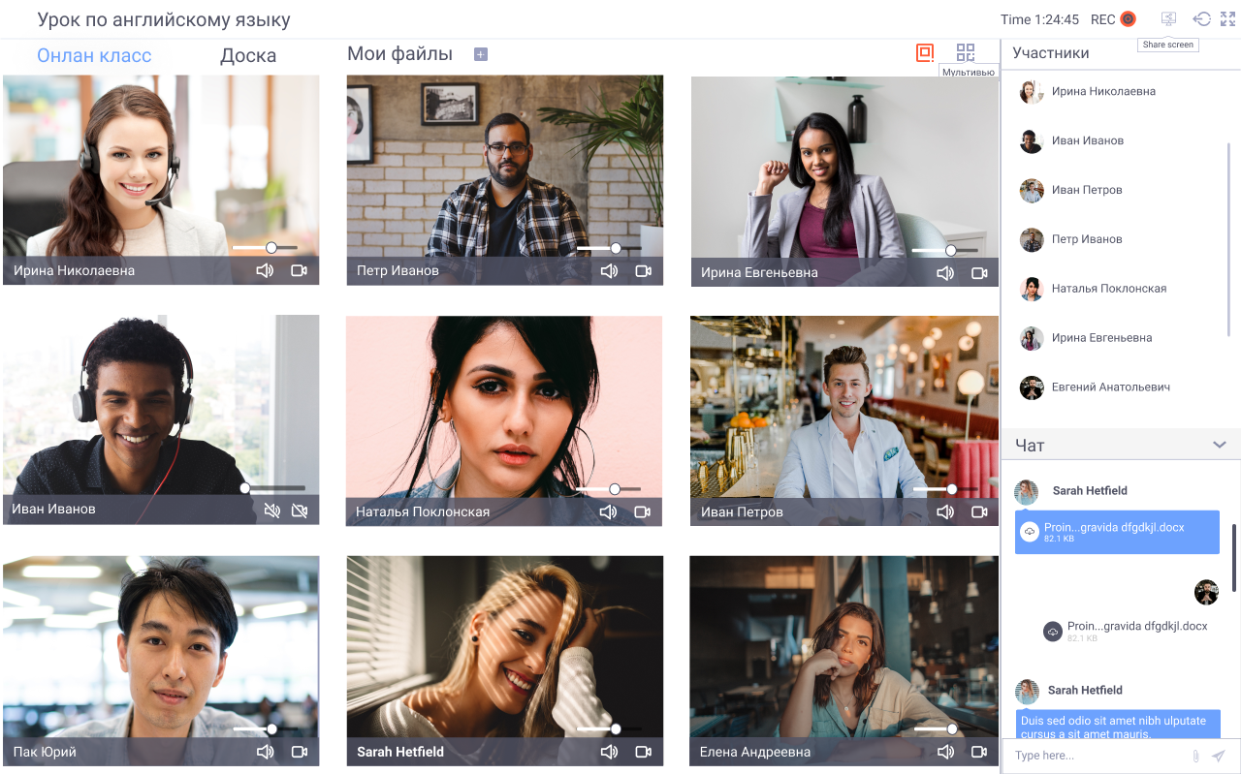Select Иван Петров's video thumbnail
The height and width of the screenshot is (774, 1241).
click(844, 420)
